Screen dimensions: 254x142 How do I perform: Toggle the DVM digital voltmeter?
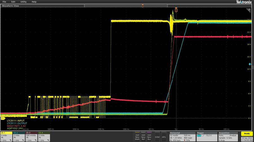click(157, 137)
